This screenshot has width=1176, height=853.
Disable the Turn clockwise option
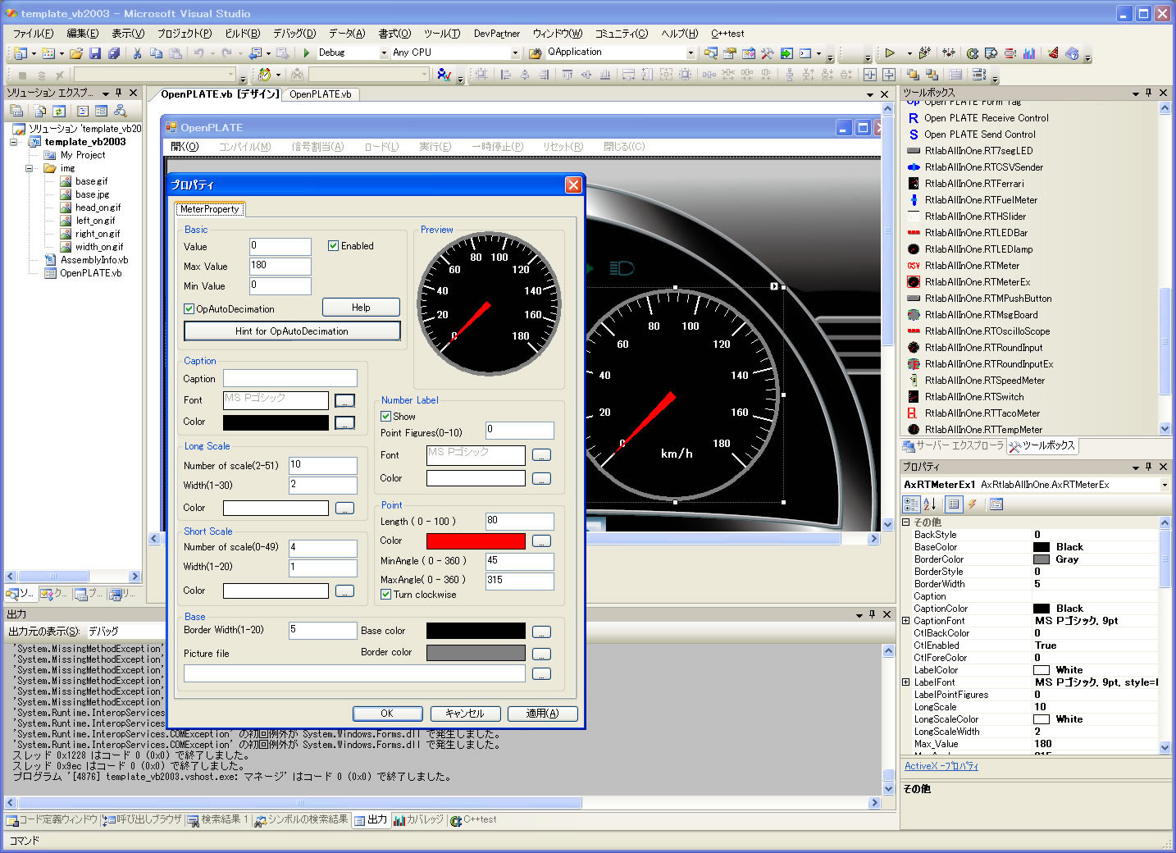point(386,595)
